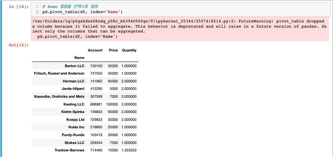
Task: Click Account value 737550
Action: click(x=96, y=73)
